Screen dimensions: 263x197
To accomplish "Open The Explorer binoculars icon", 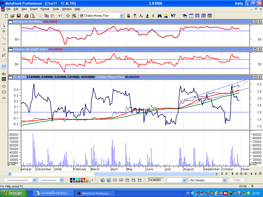I will pyautogui.click(x=159, y=16).
